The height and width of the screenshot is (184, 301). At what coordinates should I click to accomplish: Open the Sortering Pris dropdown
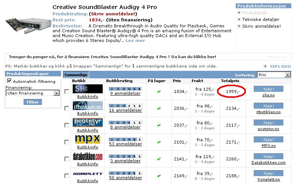[x=274, y=75]
